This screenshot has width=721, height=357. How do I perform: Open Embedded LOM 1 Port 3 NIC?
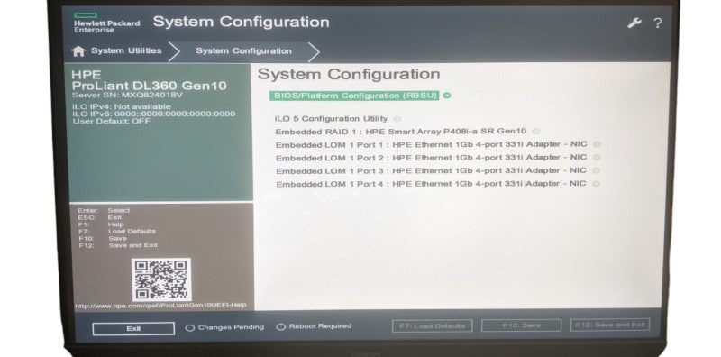(432, 170)
